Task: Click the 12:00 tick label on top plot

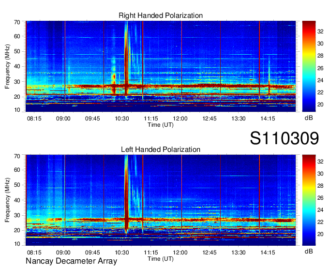Action: click(180, 119)
